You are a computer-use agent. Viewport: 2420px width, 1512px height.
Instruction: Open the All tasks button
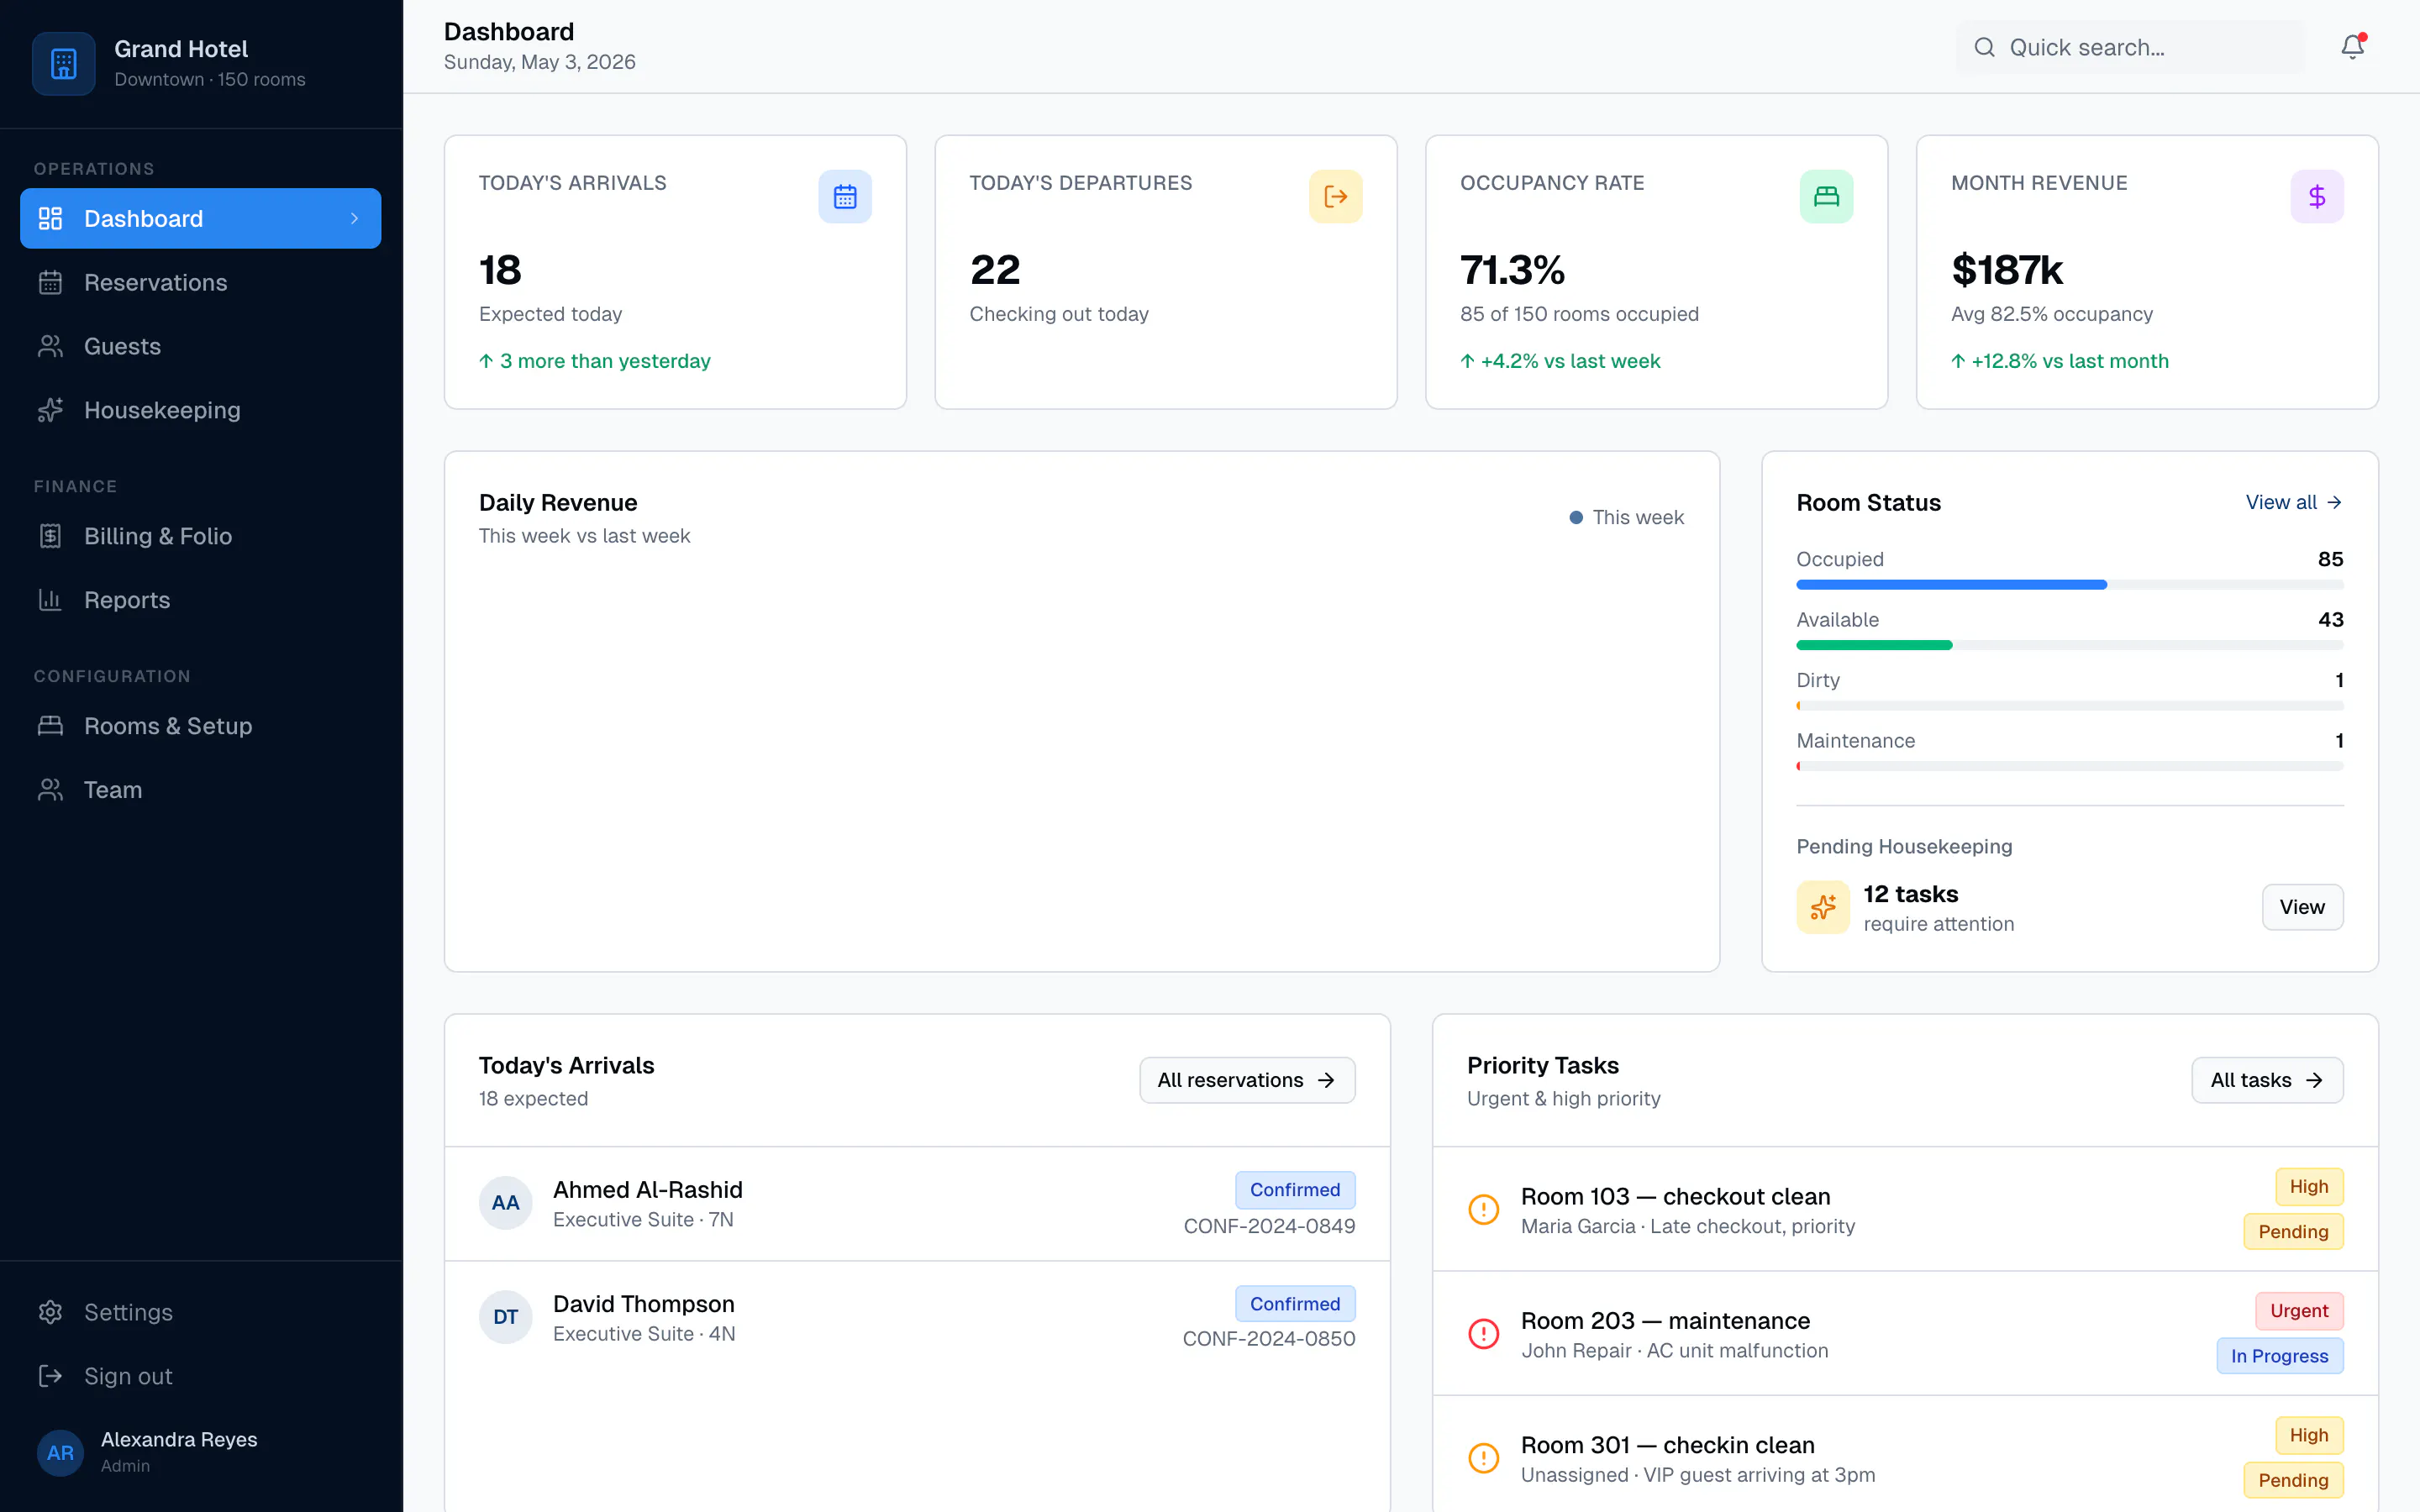click(2267, 1080)
